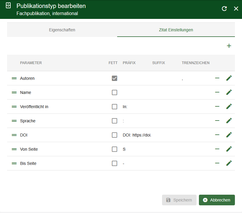Toggle Fett checkbox in Sprache row
Screen dimensions: 242x213
115,121
